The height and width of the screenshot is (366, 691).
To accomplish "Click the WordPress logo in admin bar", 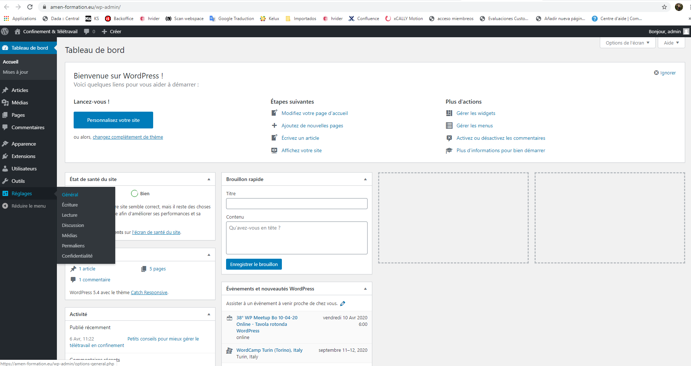I will click(5, 31).
